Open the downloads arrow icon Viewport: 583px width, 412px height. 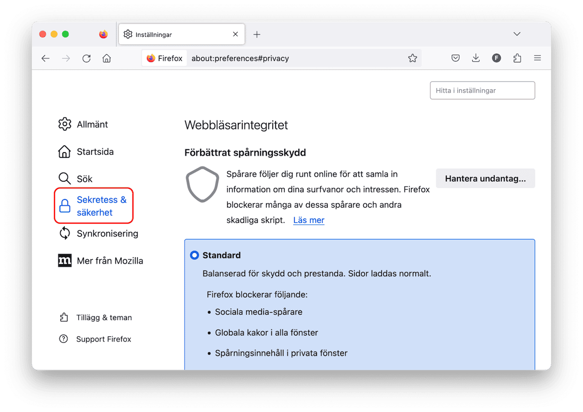476,59
